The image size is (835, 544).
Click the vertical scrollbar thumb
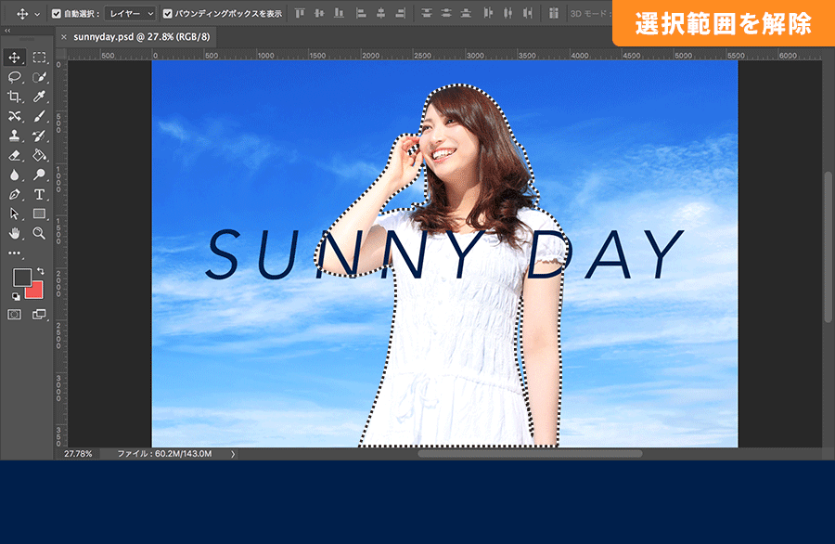point(829,247)
